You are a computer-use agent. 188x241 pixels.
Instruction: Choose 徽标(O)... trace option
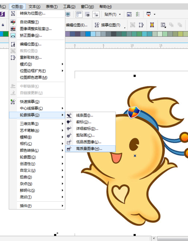click(90, 122)
